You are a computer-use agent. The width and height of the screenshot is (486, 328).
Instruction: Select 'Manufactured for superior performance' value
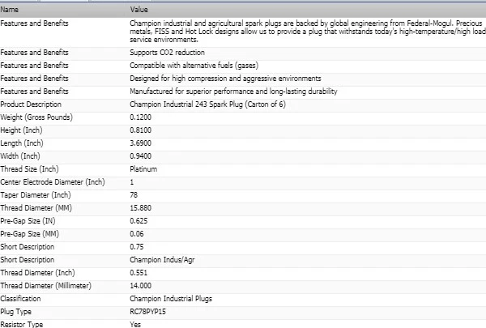click(233, 92)
